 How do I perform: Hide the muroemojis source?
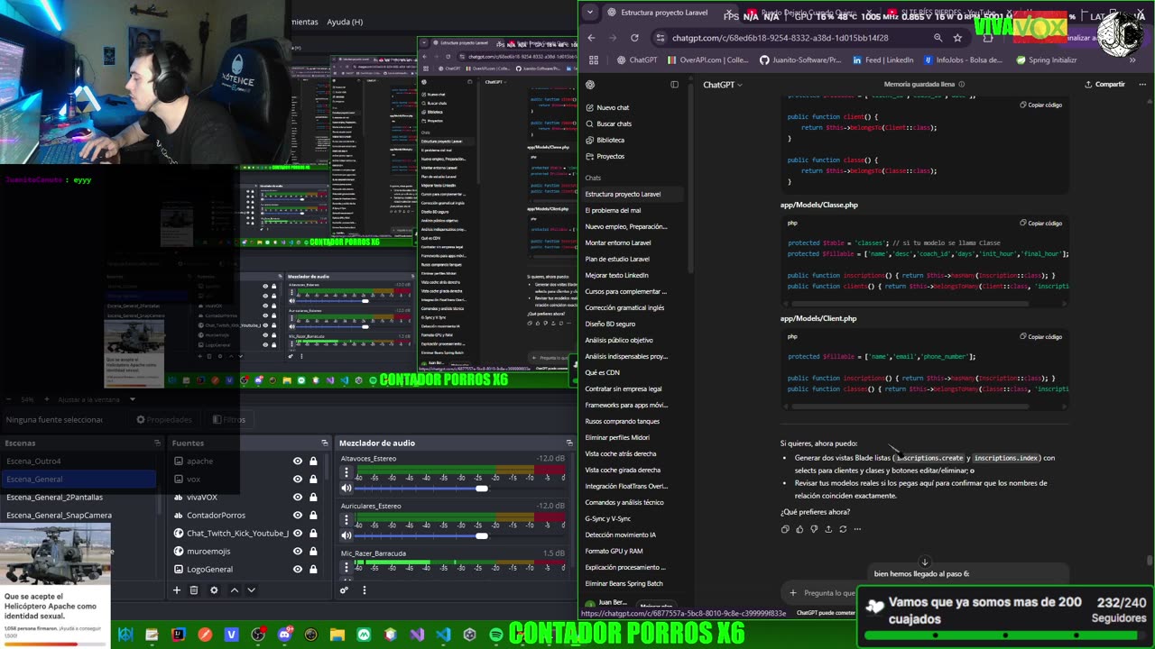pyautogui.click(x=298, y=551)
